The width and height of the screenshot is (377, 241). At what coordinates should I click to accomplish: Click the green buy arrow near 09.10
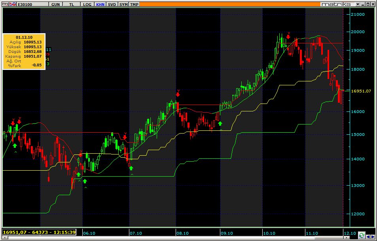220,123
